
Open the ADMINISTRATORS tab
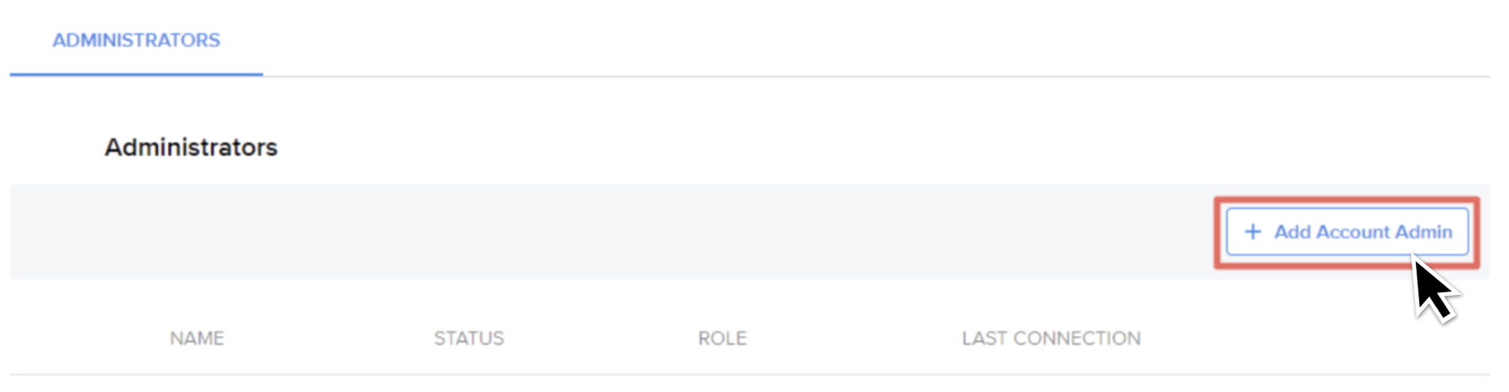[136, 40]
